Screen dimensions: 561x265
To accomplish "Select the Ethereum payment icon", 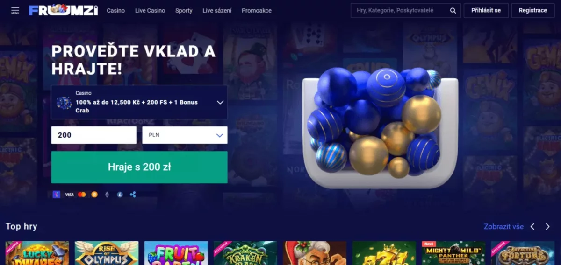I will [x=107, y=195].
